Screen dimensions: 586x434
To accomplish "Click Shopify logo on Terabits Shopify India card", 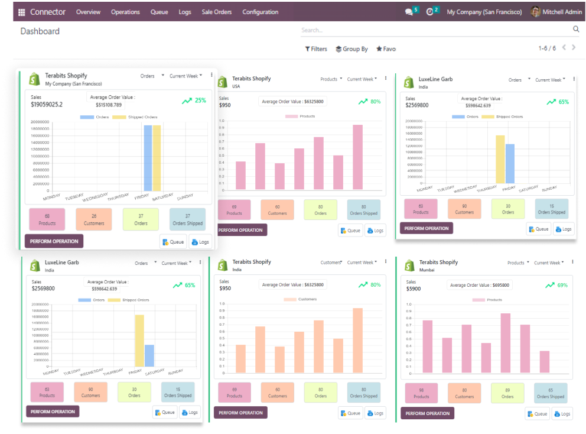I will (222, 265).
